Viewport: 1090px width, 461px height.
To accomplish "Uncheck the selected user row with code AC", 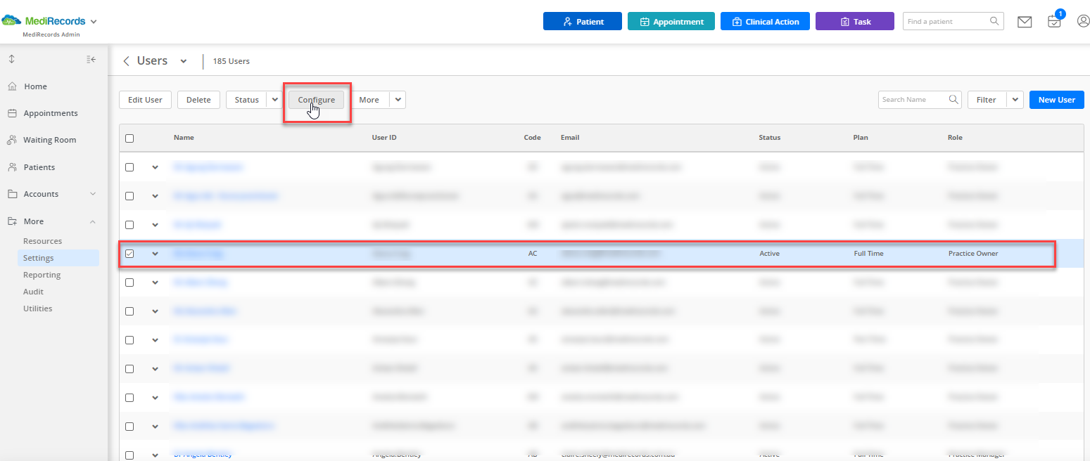I will pyautogui.click(x=129, y=253).
